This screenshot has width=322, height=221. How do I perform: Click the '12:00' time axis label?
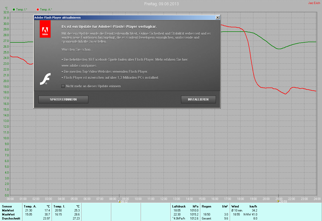point(164,199)
